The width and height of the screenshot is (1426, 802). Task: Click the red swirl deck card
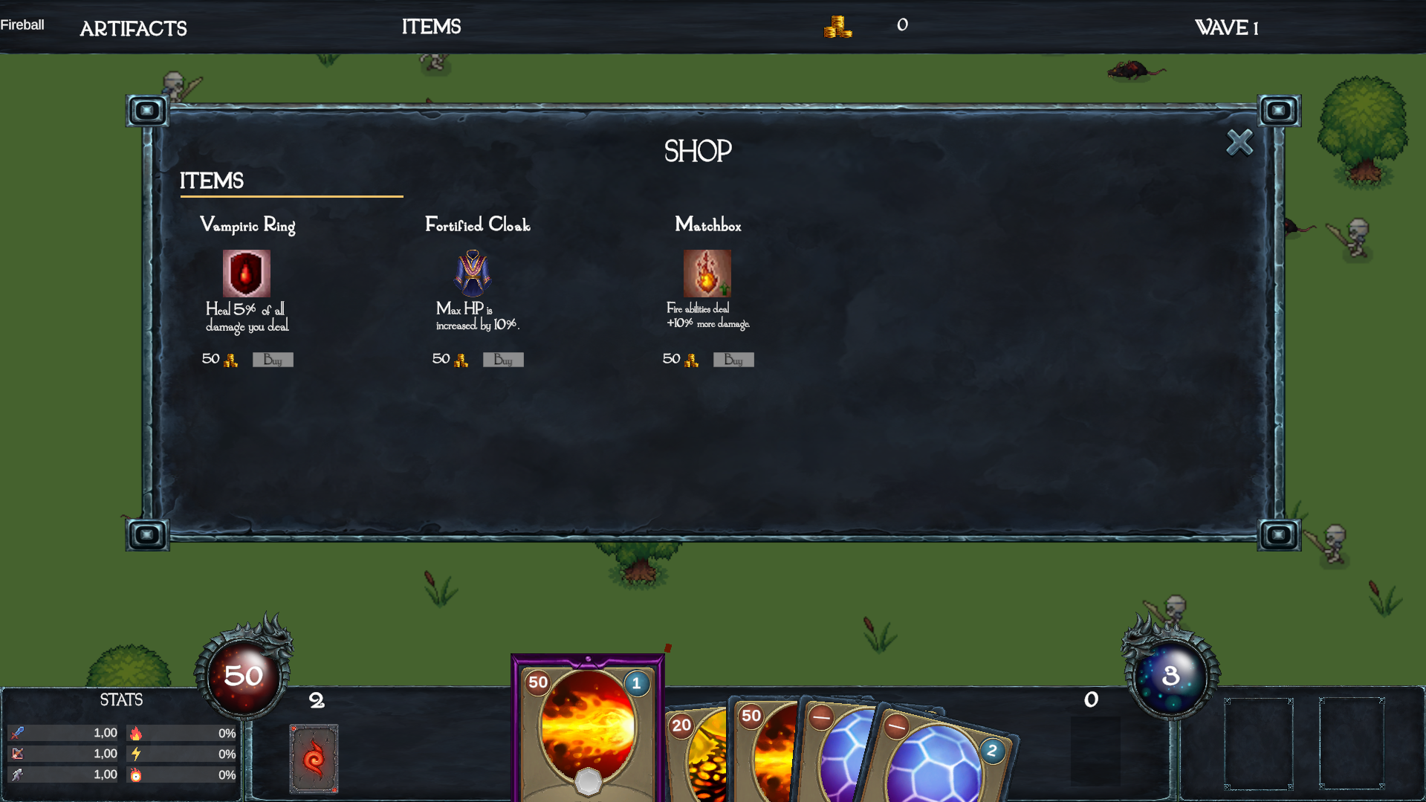314,759
